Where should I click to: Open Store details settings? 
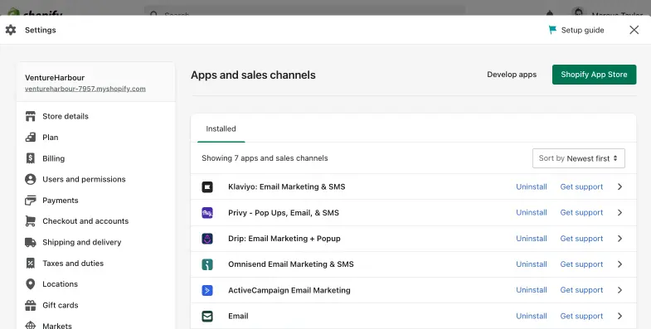(x=66, y=116)
